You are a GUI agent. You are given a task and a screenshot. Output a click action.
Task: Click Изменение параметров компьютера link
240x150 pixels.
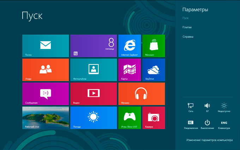coord(209,140)
